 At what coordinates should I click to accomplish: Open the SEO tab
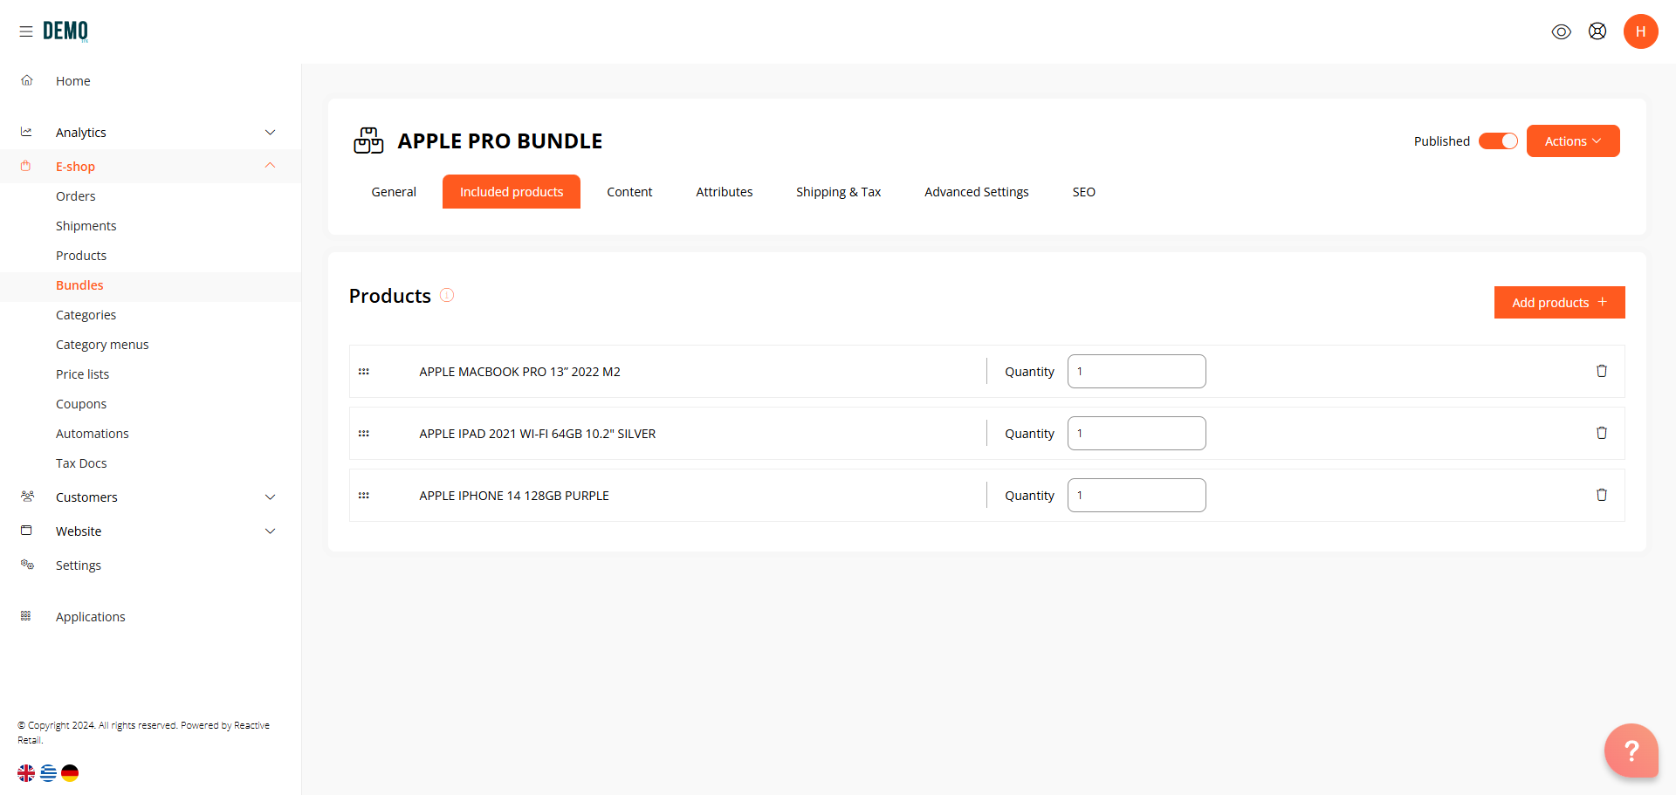coord(1084,192)
